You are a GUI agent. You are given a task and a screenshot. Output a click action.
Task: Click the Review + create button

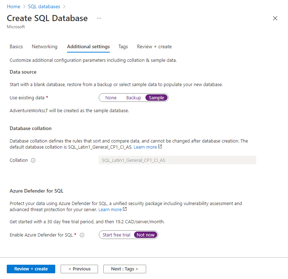(31, 269)
